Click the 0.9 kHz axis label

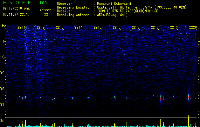pos(3,73)
